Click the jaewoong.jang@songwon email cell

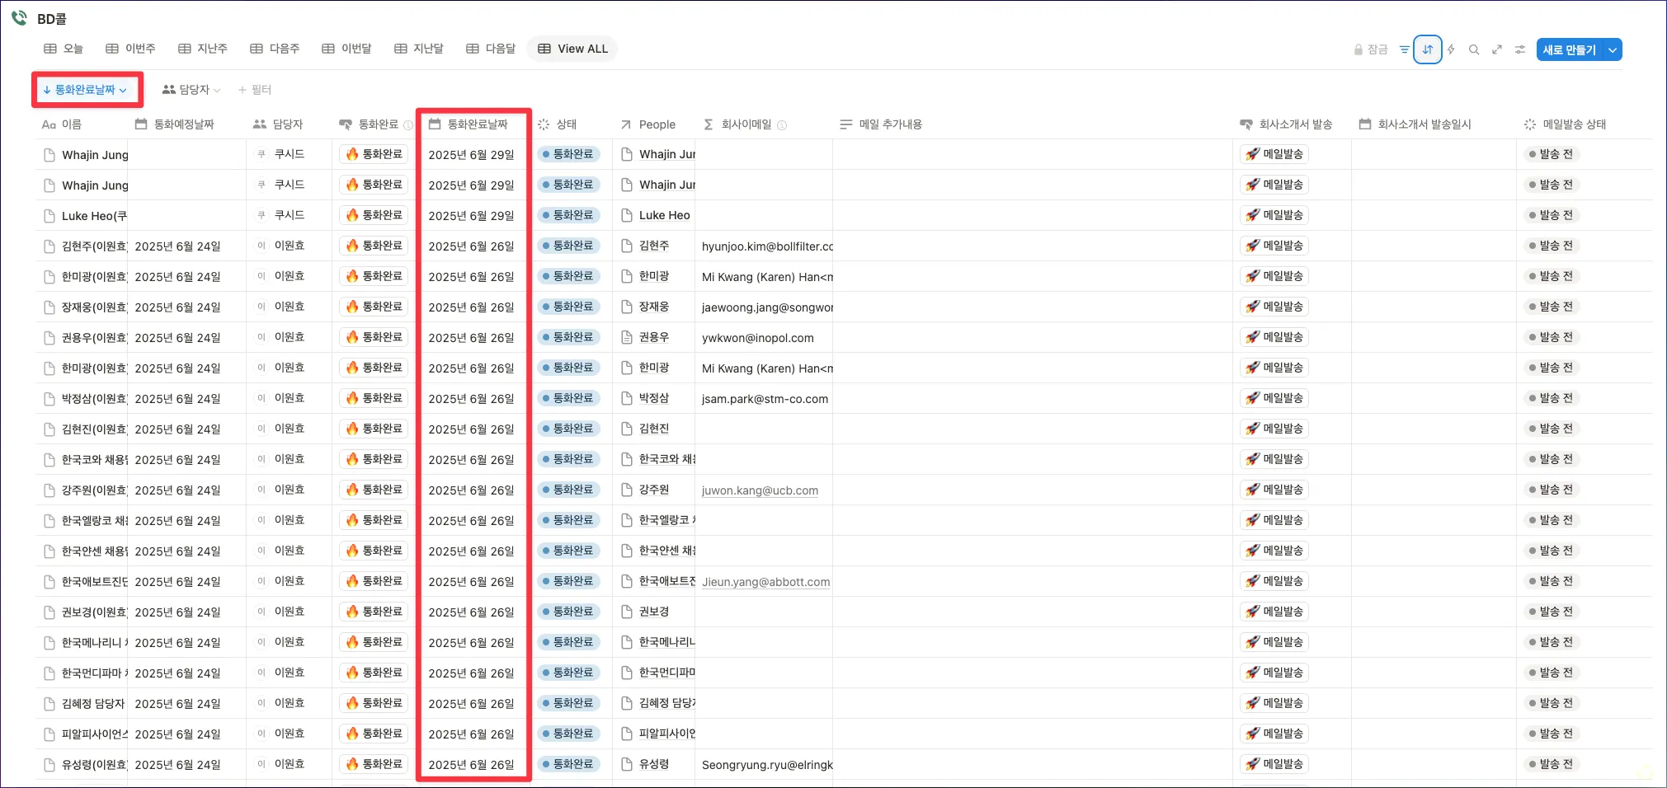[764, 307]
